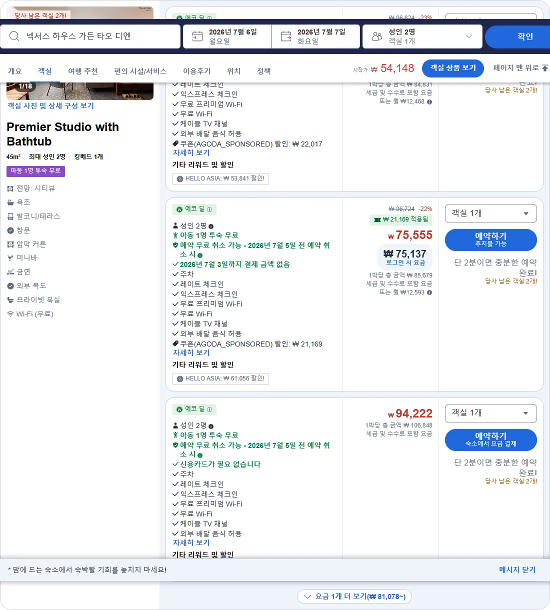550x610 pixels.
Task: Open the 객실 1개 dropdown in the ₩94,222 offer
Action: (x=491, y=413)
